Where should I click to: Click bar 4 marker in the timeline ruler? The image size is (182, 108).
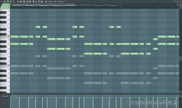click(x=121, y=8)
